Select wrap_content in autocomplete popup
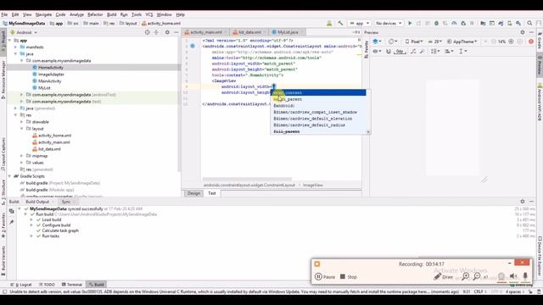This screenshot has height=305, width=543. 318,92
